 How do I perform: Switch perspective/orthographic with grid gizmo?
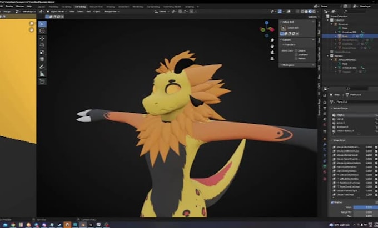[272, 58]
